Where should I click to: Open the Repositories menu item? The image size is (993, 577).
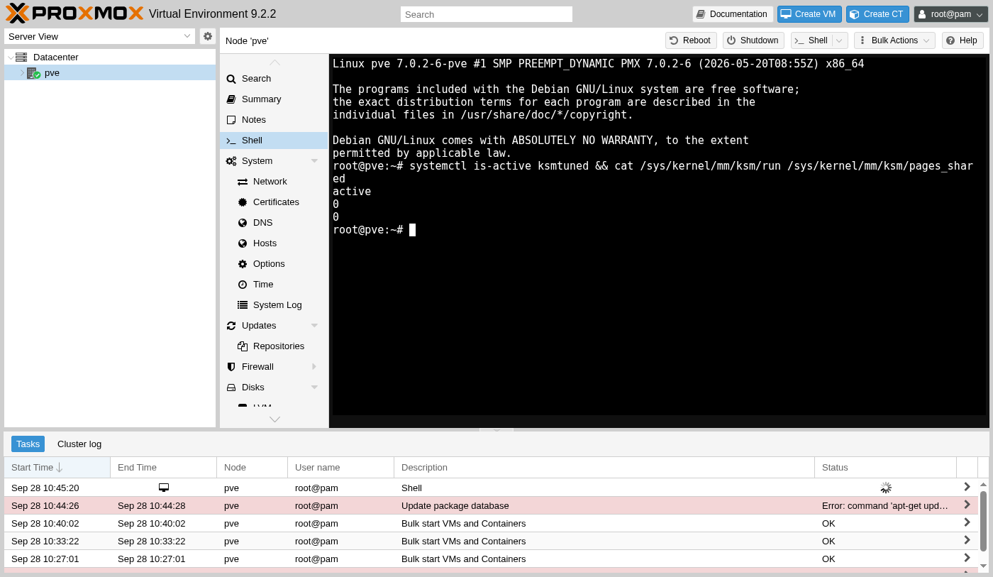[274, 346]
